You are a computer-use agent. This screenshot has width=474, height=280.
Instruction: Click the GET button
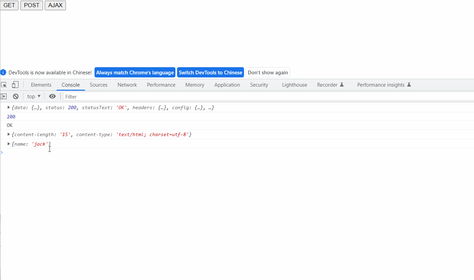click(x=9, y=5)
